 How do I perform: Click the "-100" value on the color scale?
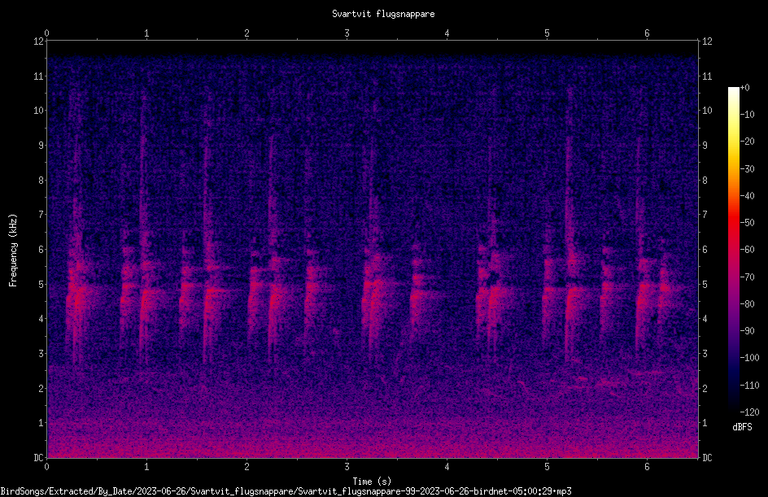tap(750, 358)
